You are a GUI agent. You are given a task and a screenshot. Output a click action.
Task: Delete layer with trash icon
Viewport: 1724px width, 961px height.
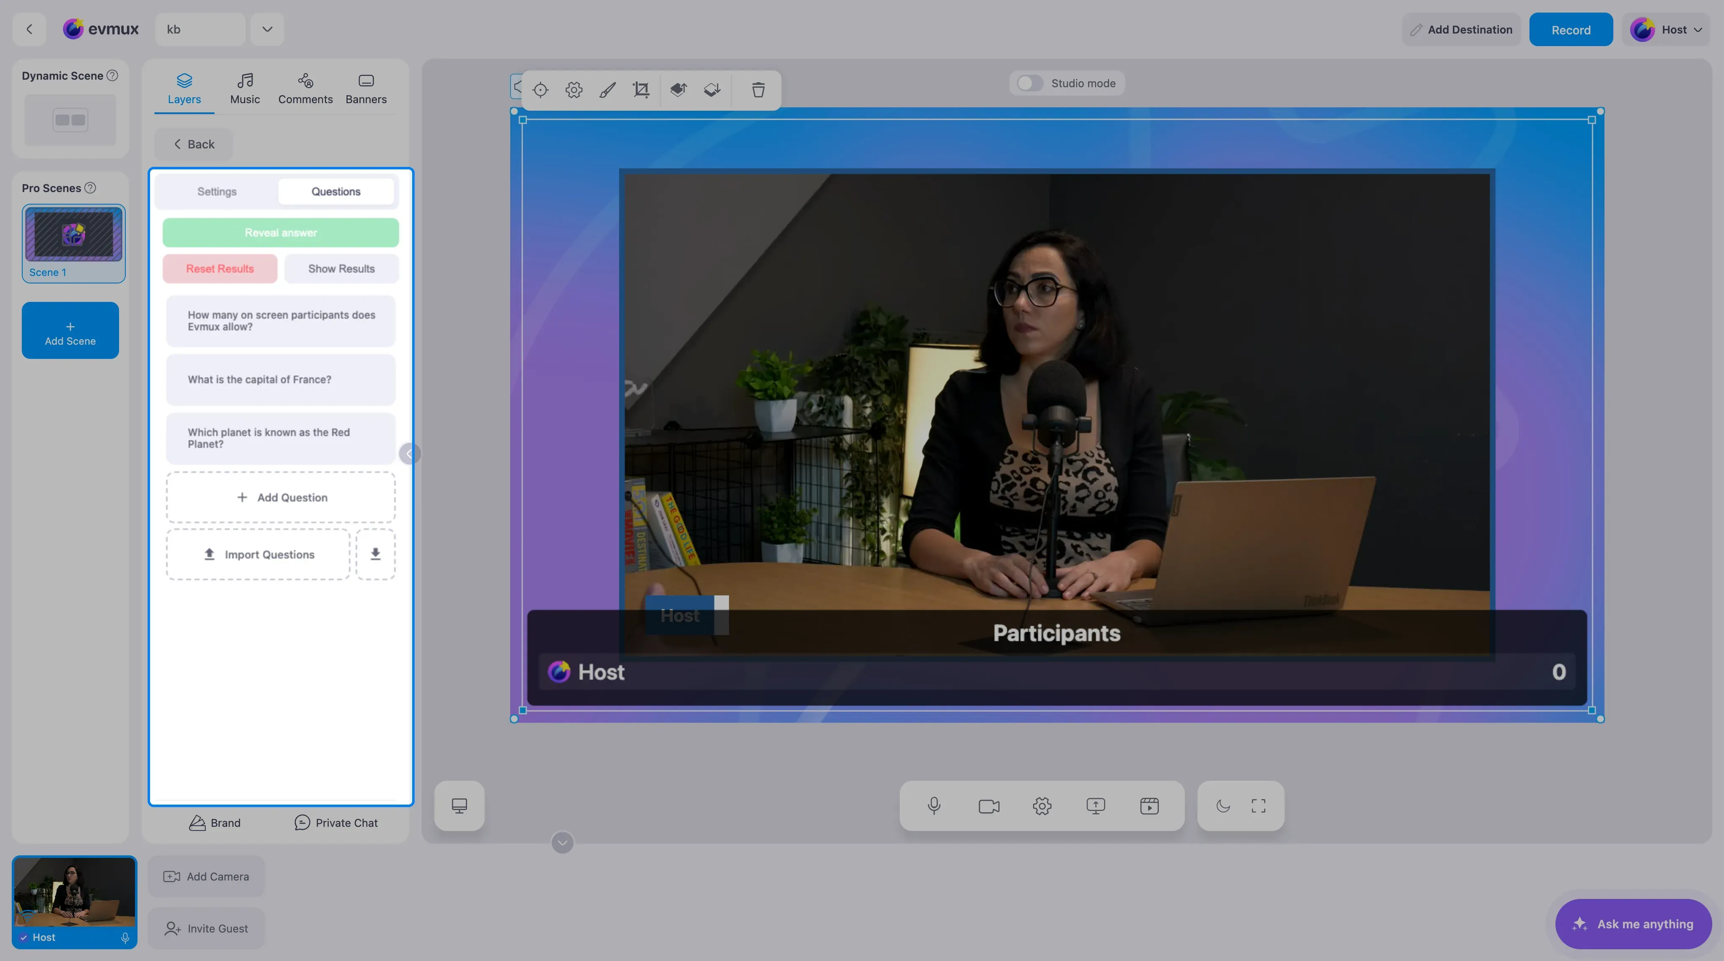click(x=758, y=90)
